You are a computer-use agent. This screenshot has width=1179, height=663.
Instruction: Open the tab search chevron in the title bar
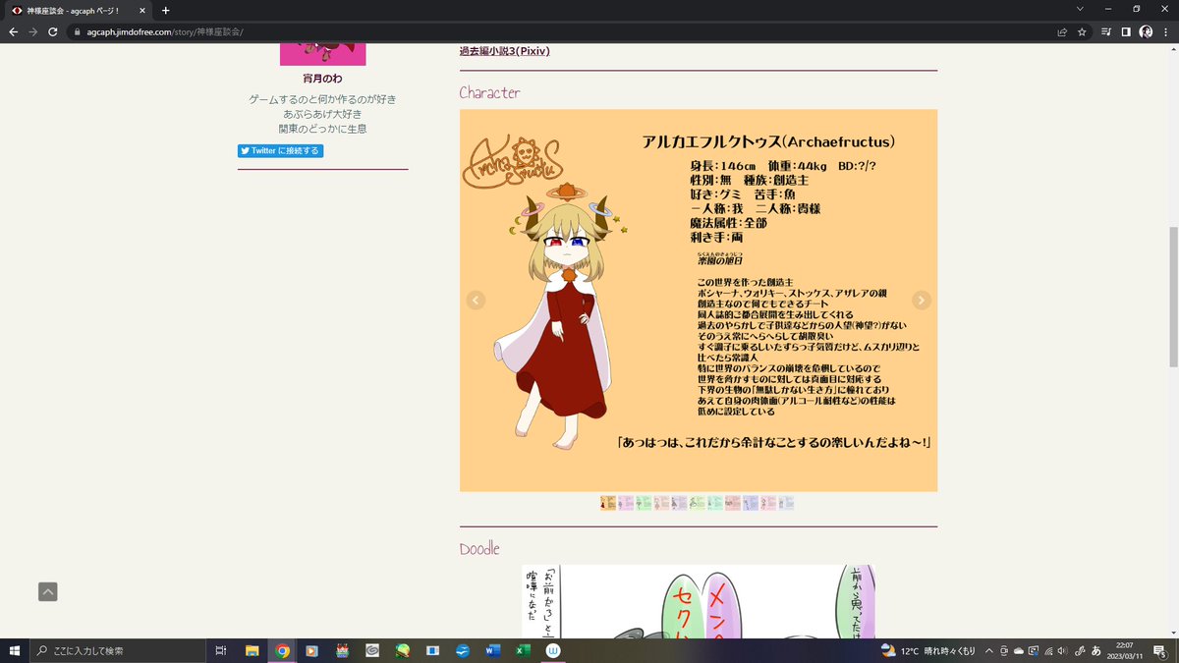coord(1081,9)
